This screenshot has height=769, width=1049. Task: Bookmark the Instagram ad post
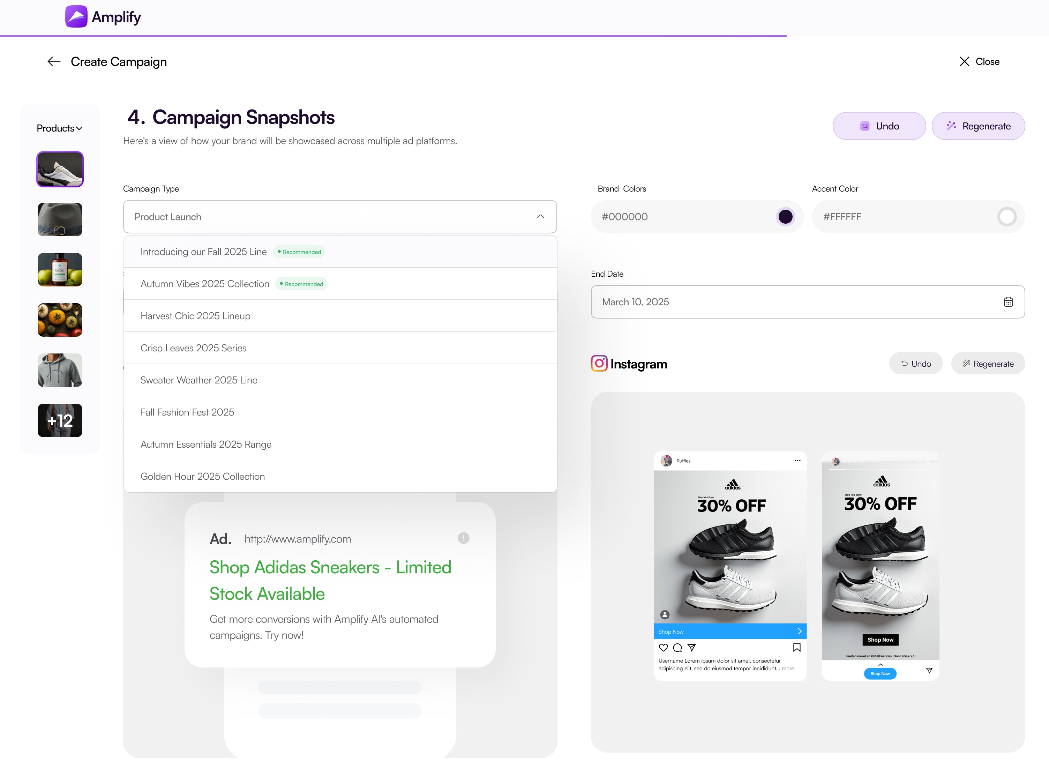coord(796,647)
